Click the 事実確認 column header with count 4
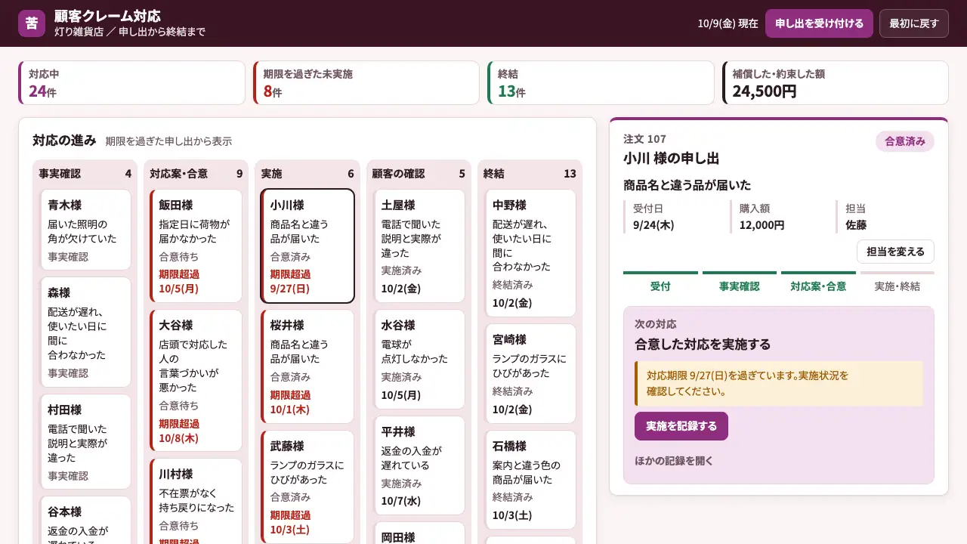The height and width of the screenshot is (544, 967). coord(85,174)
